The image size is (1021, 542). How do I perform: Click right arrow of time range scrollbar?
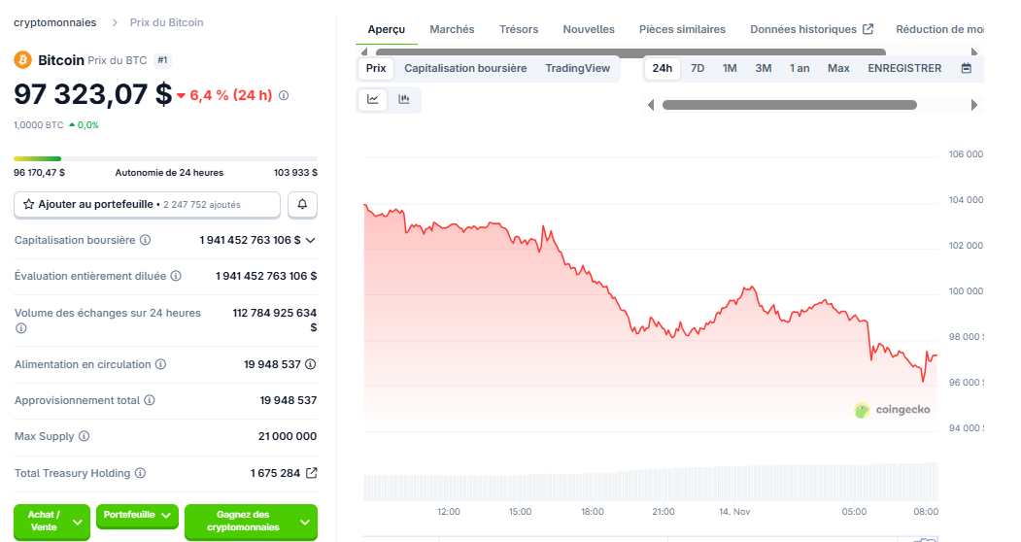point(974,105)
